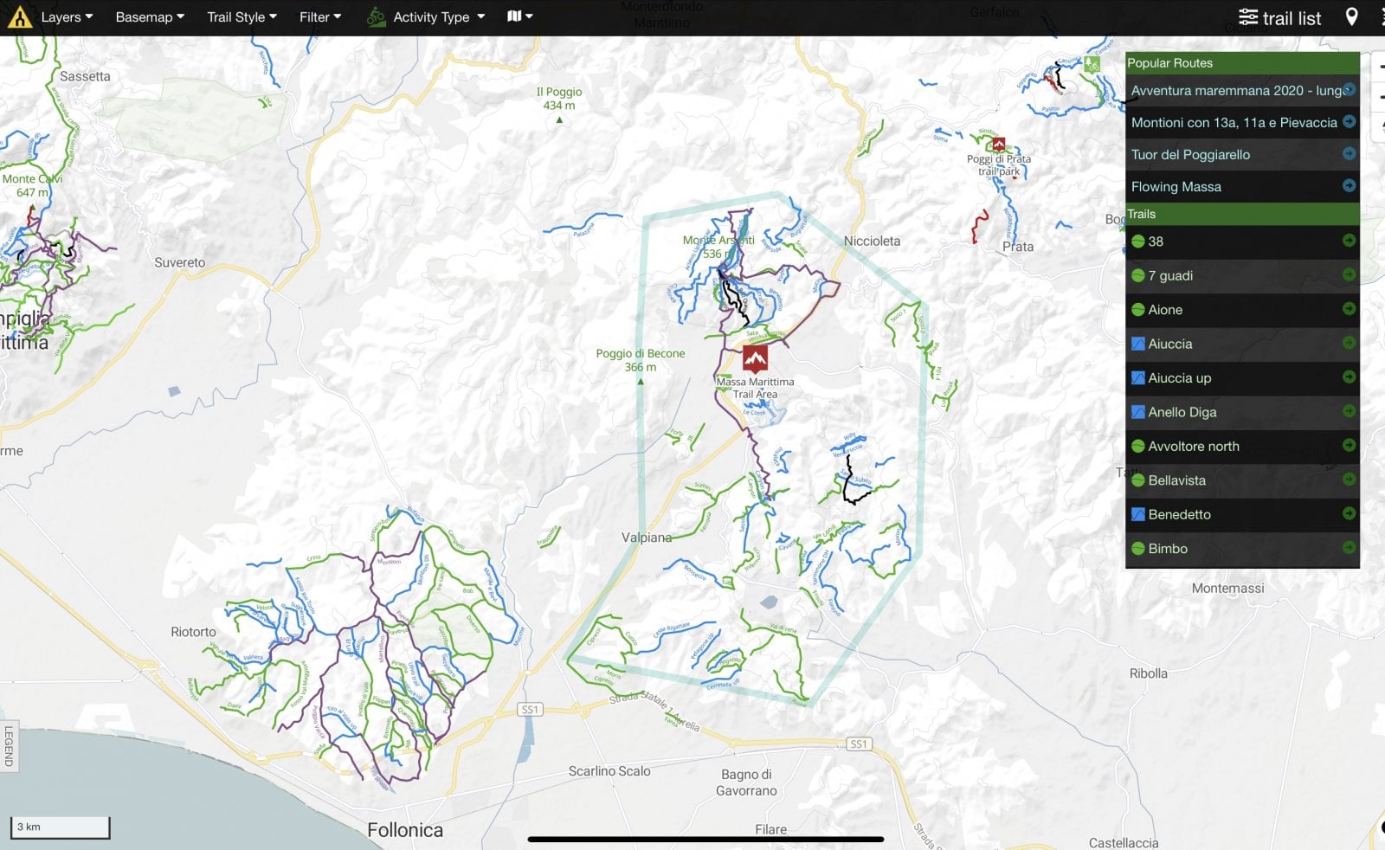This screenshot has height=850, width=1385.
Task: Click the Sassetta town label
Action: (85, 76)
